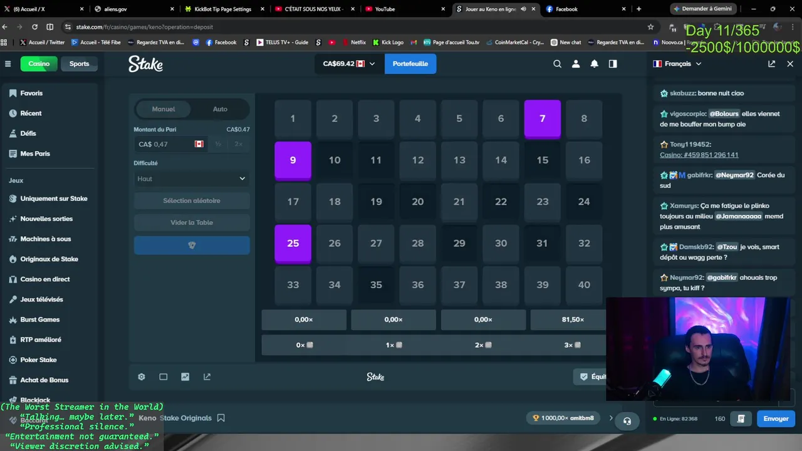Open the Français chat language dropdown
The image size is (802, 451).
(x=677, y=64)
